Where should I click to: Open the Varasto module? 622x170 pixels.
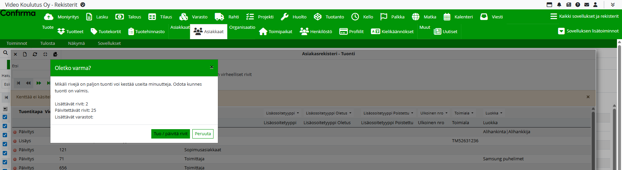point(193,17)
